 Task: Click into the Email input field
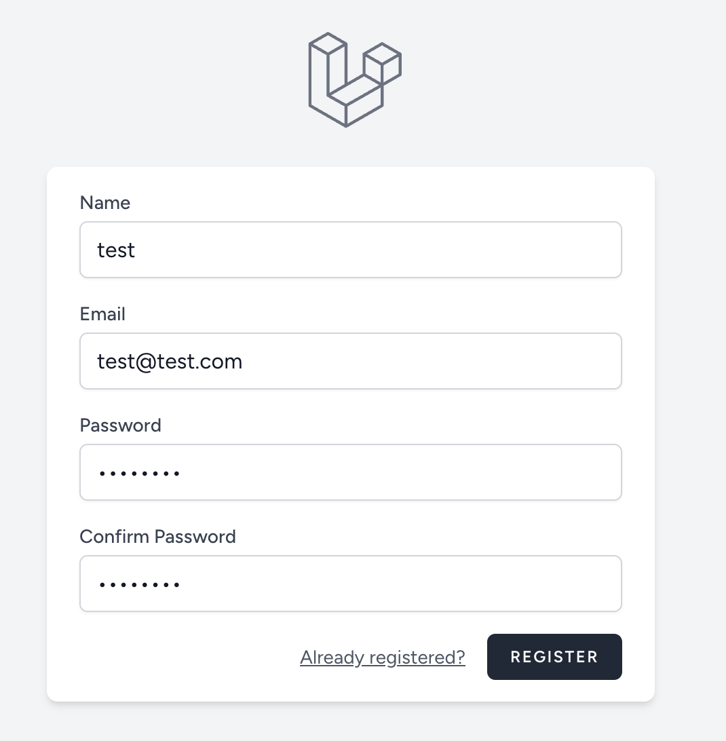350,361
